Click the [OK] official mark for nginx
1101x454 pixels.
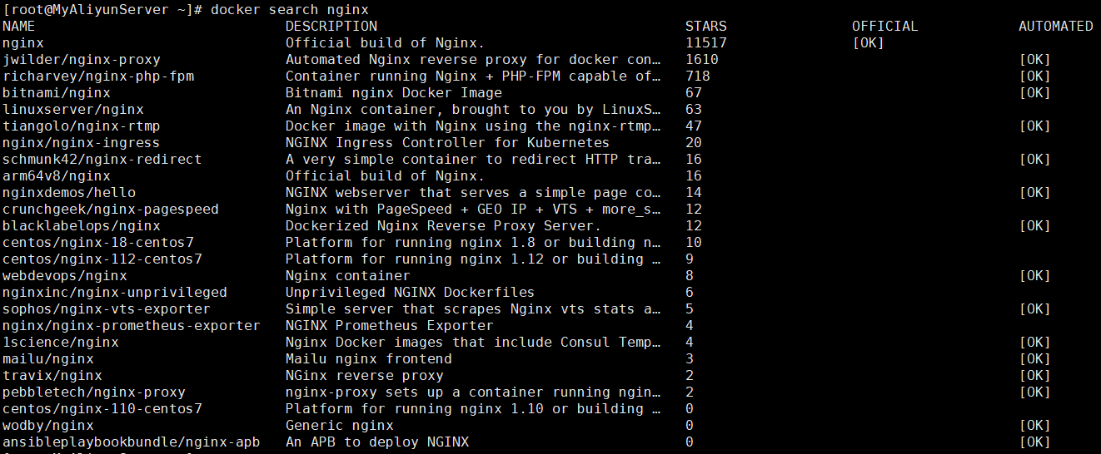pyautogui.click(x=869, y=42)
